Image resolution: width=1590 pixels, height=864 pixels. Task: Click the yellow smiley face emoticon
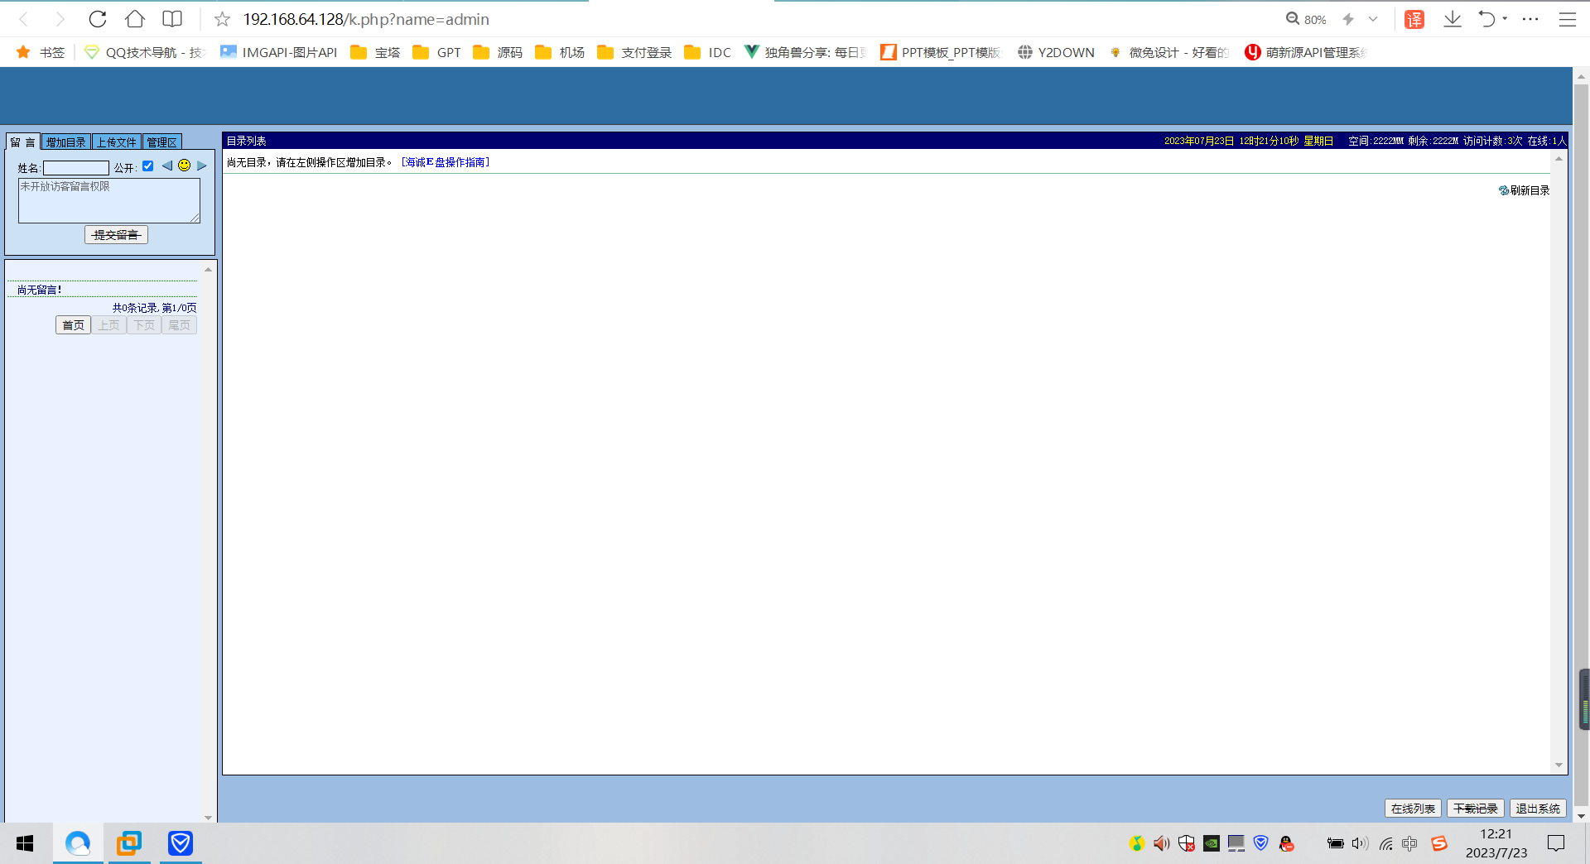184,166
